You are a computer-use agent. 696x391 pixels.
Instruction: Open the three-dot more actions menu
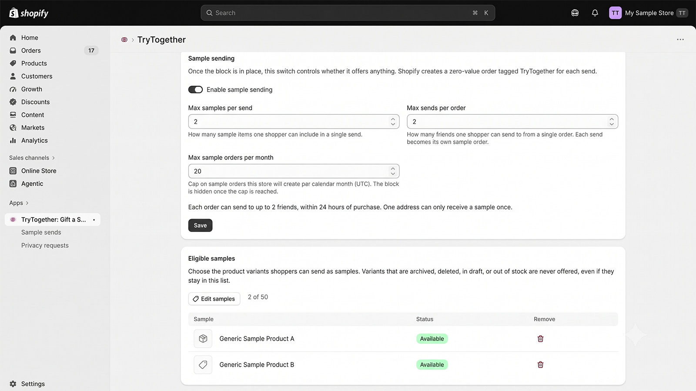[680, 40]
